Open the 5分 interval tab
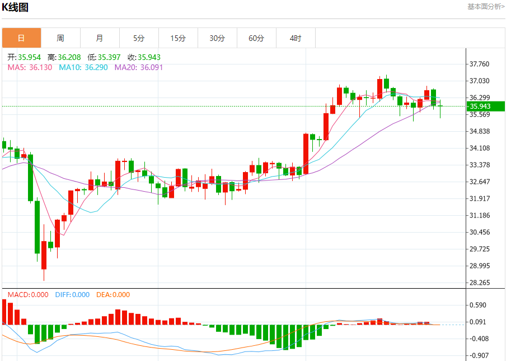511x361 pixels. [139, 38]
